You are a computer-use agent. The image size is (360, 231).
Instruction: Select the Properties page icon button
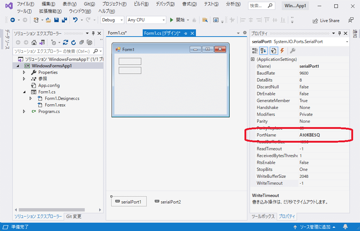273,51
